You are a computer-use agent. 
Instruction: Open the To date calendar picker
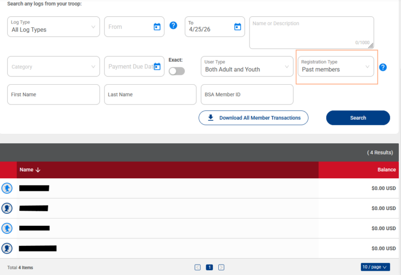click(x=238, y=27)
